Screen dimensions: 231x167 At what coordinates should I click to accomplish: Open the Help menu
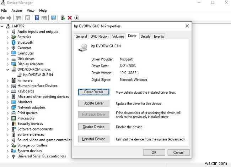[x=43, y=11]
